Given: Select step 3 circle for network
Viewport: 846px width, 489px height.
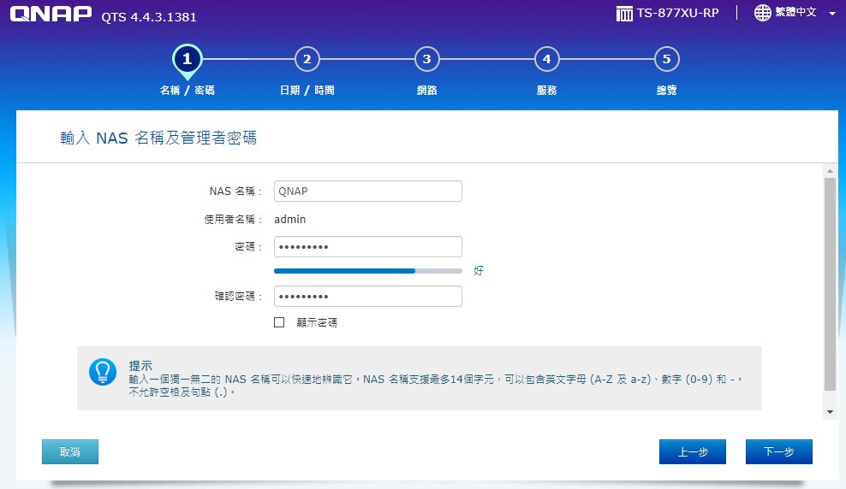Looking at the screenshot, I should pos(426,59).
